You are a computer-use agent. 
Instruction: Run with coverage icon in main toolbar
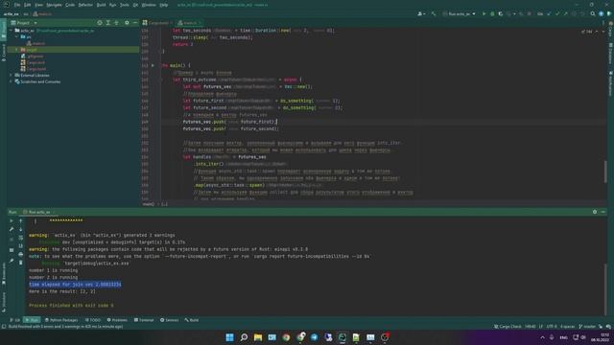[501, 13]
